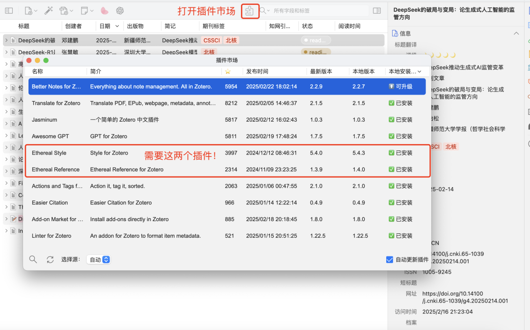Toggle the item pane layout icon
Screen dimensions: 530x330
[377, 11]
